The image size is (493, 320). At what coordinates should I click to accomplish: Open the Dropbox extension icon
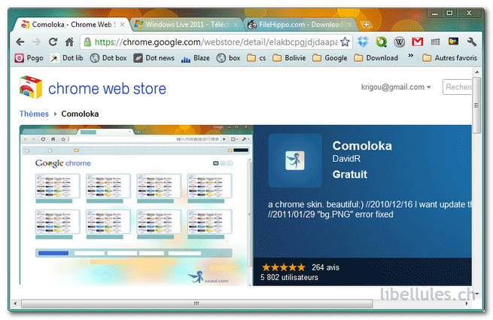(363, 41)
